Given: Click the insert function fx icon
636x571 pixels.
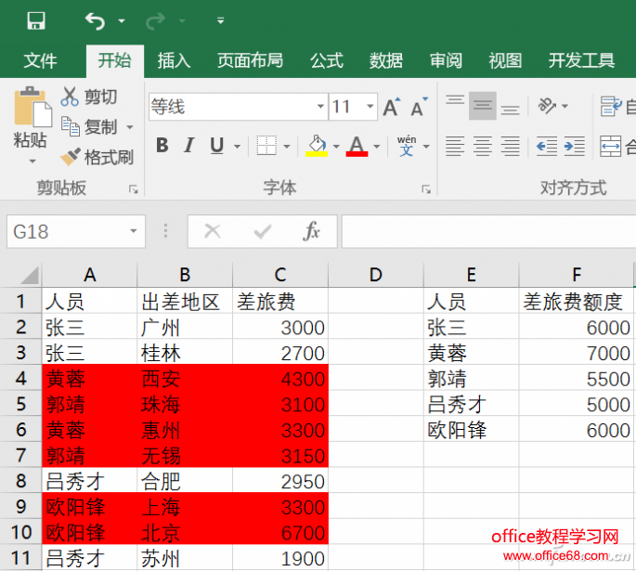Looking at the screenshot, I should pyautogui.click(x=312, y=231).
